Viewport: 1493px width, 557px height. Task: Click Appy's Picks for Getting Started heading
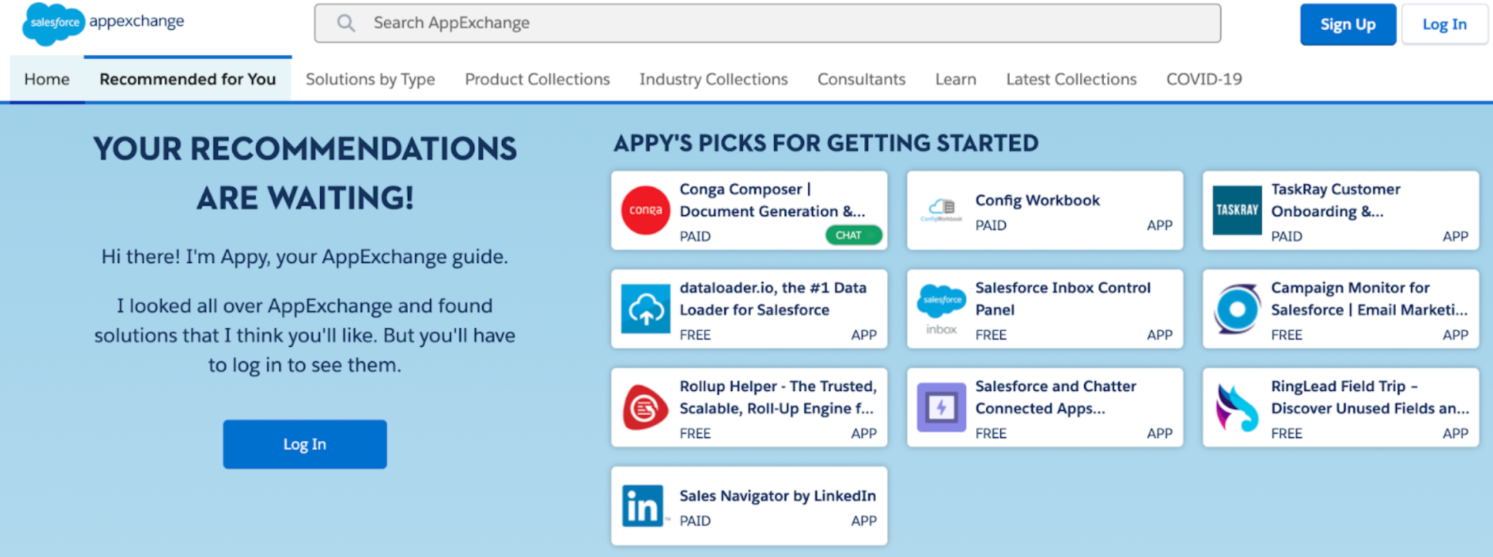click(x=826, y=143)
